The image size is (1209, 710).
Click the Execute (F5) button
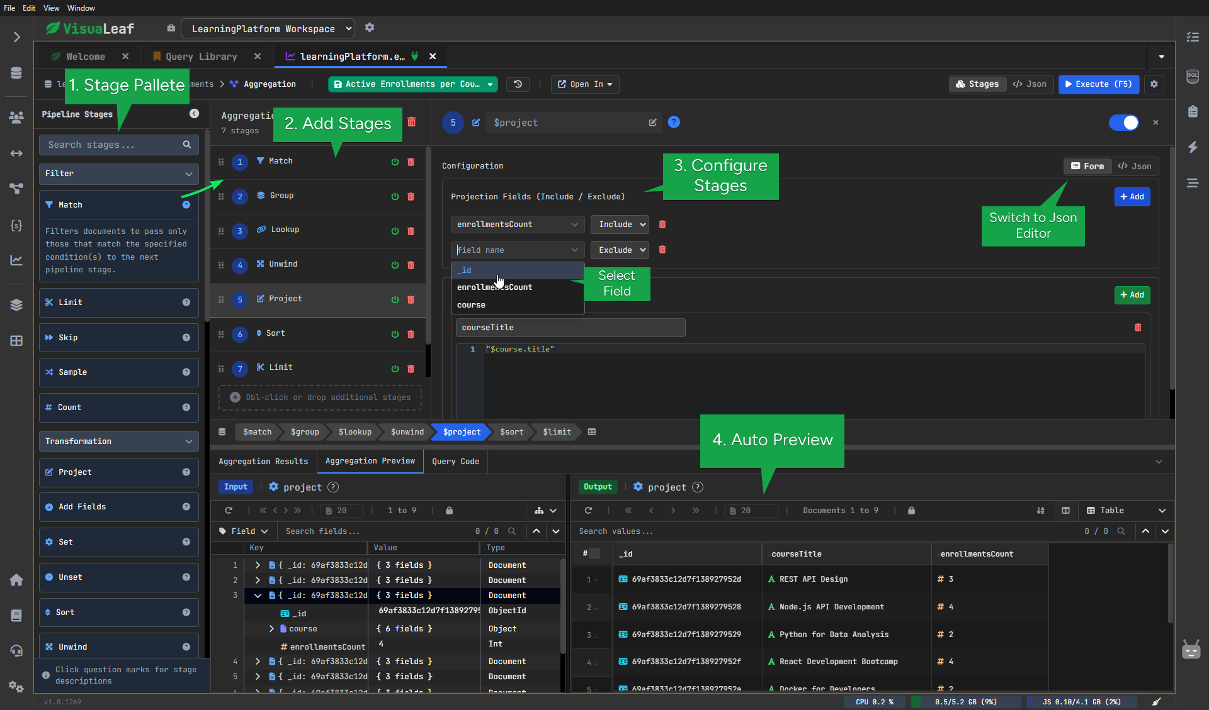[x=1098, y=84]
